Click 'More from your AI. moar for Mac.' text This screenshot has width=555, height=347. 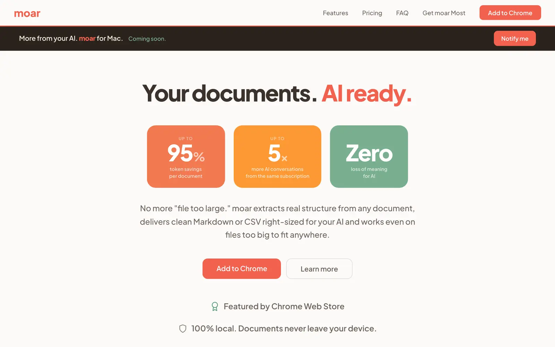click(71, 39)
